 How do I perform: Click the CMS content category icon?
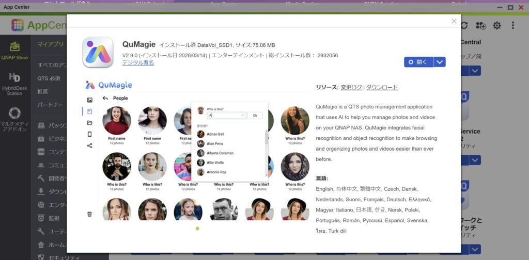[x=41, y=152]
